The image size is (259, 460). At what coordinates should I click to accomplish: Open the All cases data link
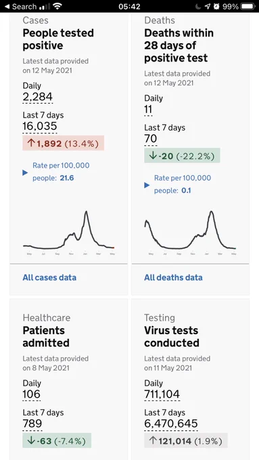(49, 277)
